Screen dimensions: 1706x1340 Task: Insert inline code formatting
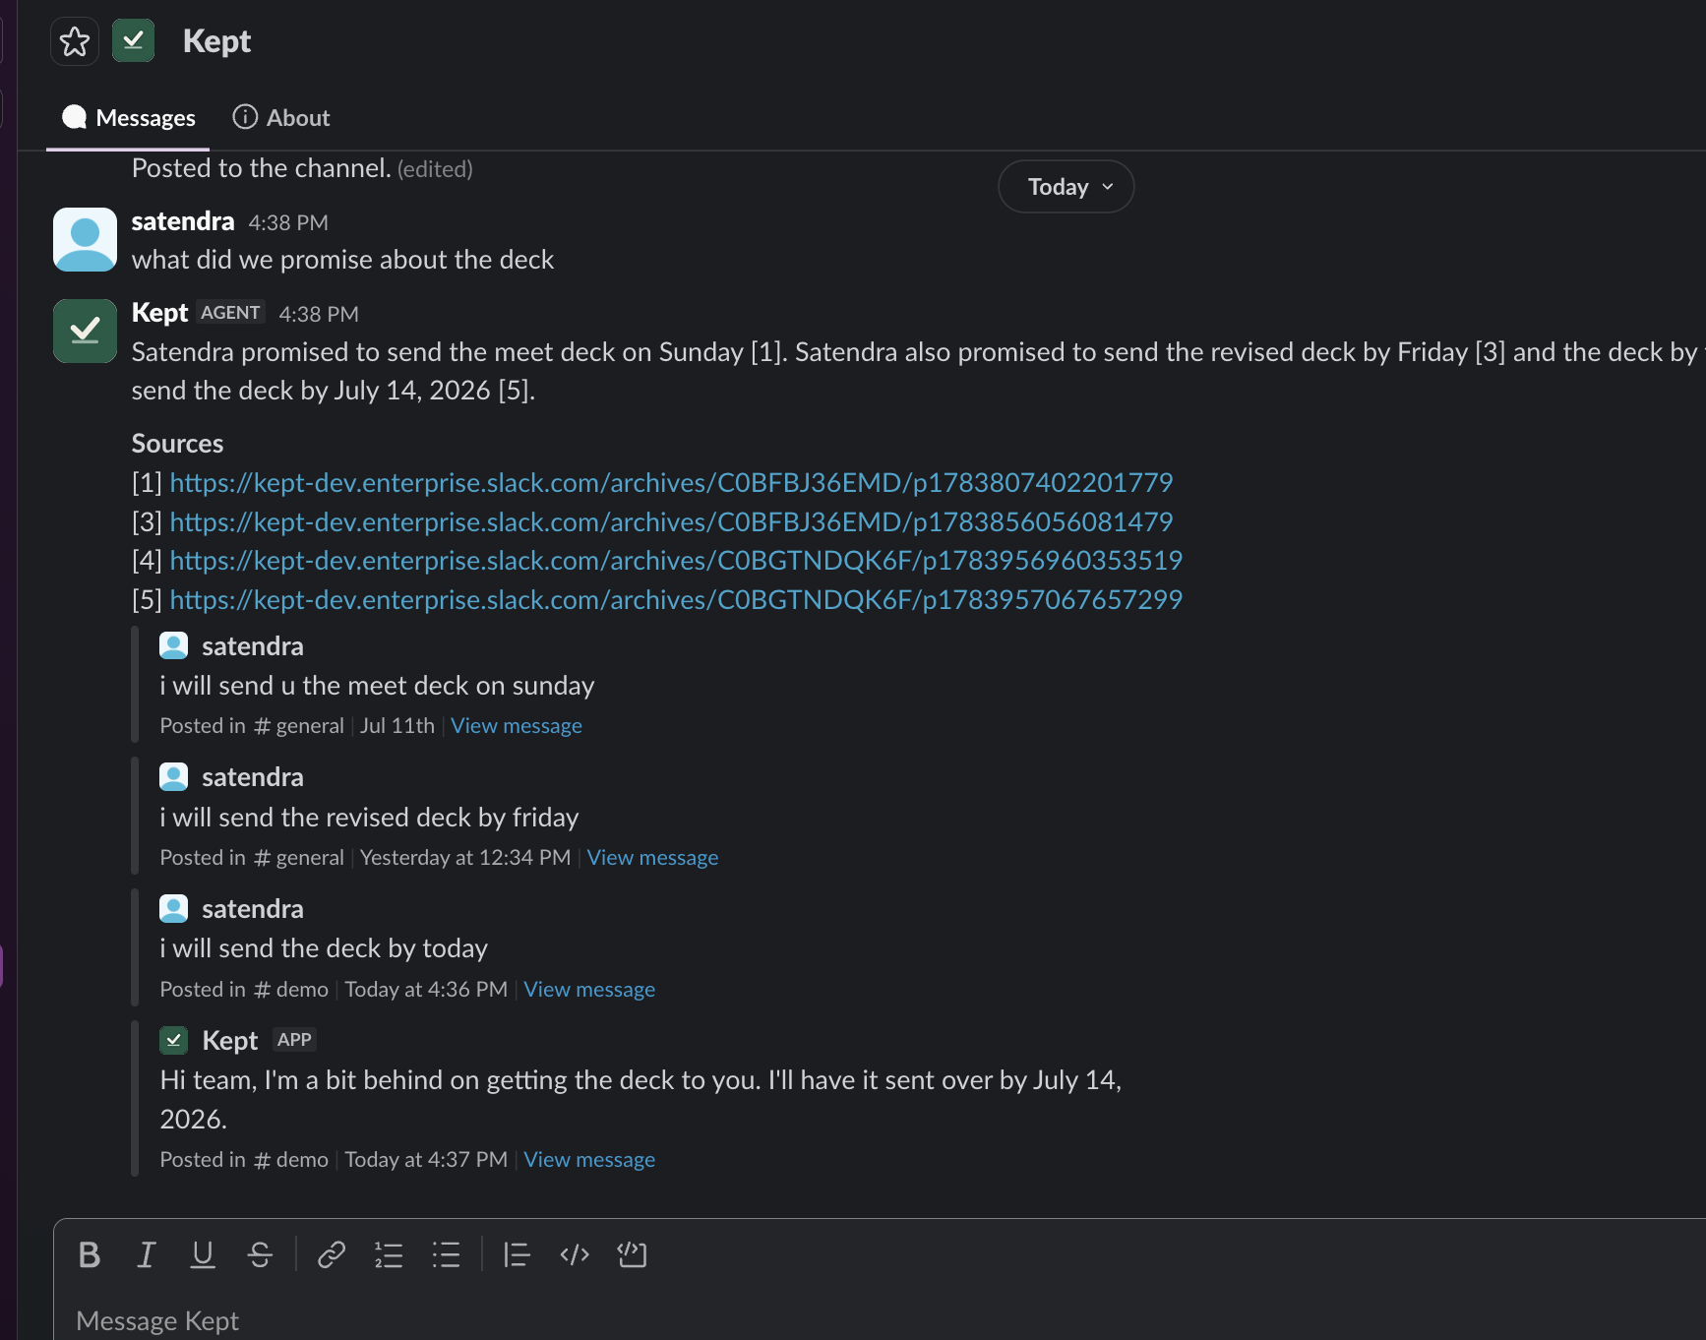pyautogui.click(x=575, y=1254)
